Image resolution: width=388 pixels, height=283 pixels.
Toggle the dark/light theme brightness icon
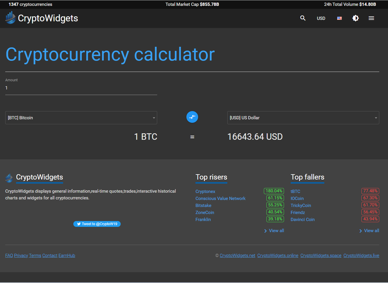click(355, 18)
